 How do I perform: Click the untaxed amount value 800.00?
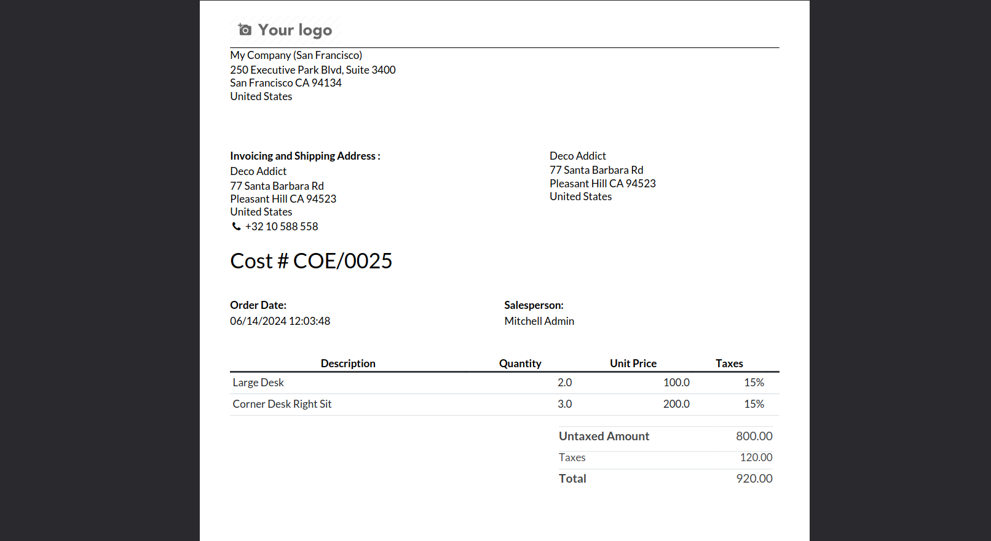(x=754, y=437)
